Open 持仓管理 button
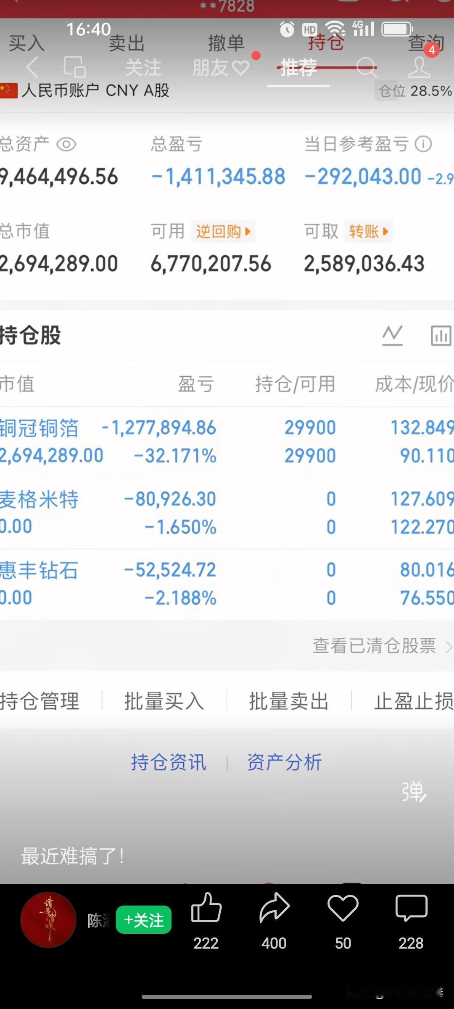 pyautogui.click(x=40, y=701)
